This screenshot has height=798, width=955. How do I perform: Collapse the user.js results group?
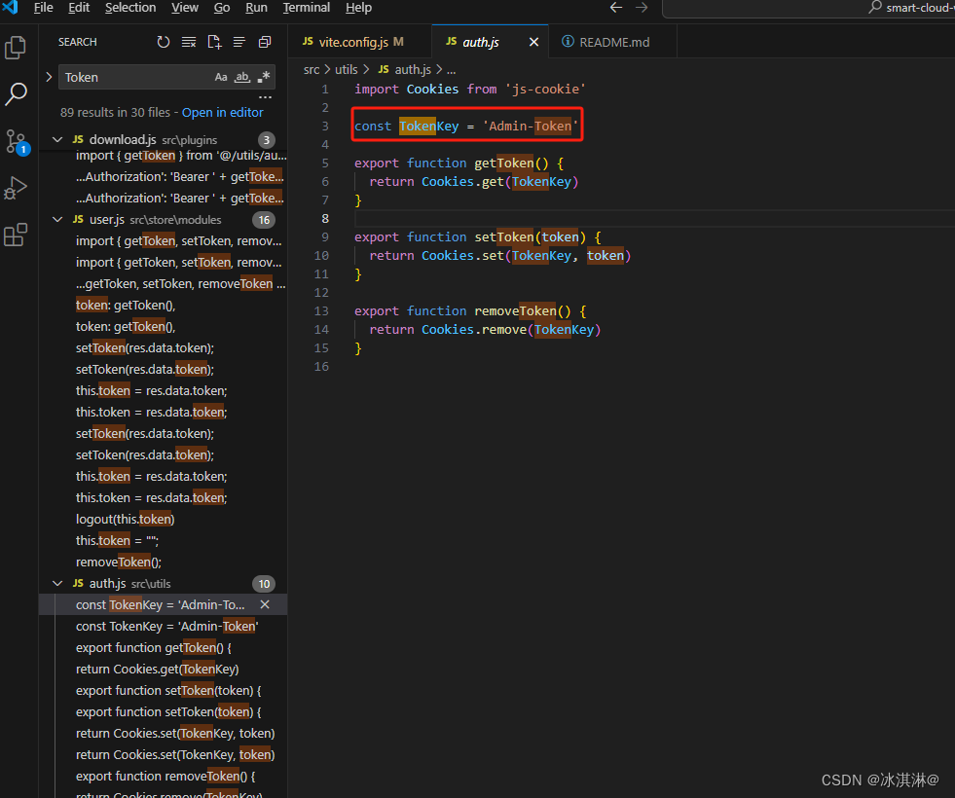pos(57,220)
